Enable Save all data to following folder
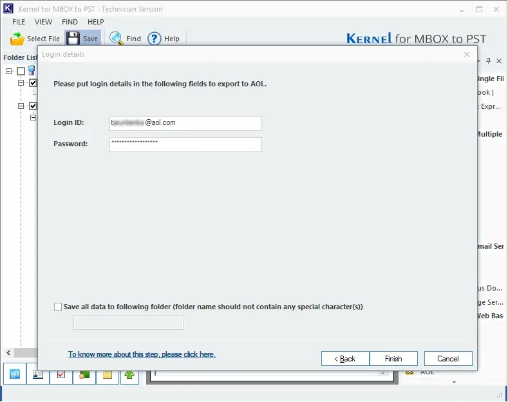This screenshot has height=402, width=508. tap(58, 307)
